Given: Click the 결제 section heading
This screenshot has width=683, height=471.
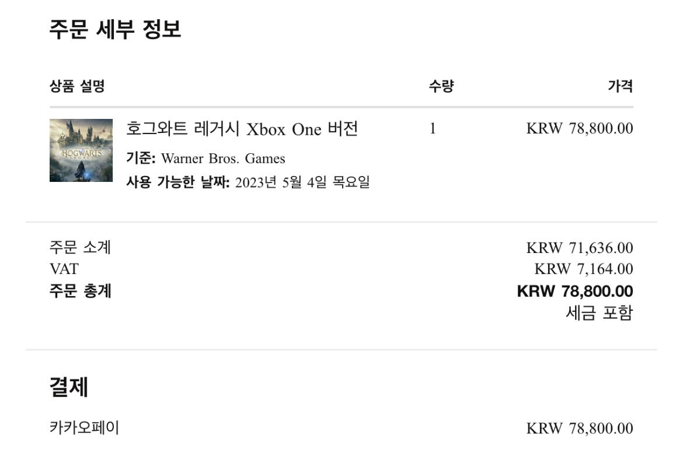Looking at the screenshot, I should click(68, 387).
